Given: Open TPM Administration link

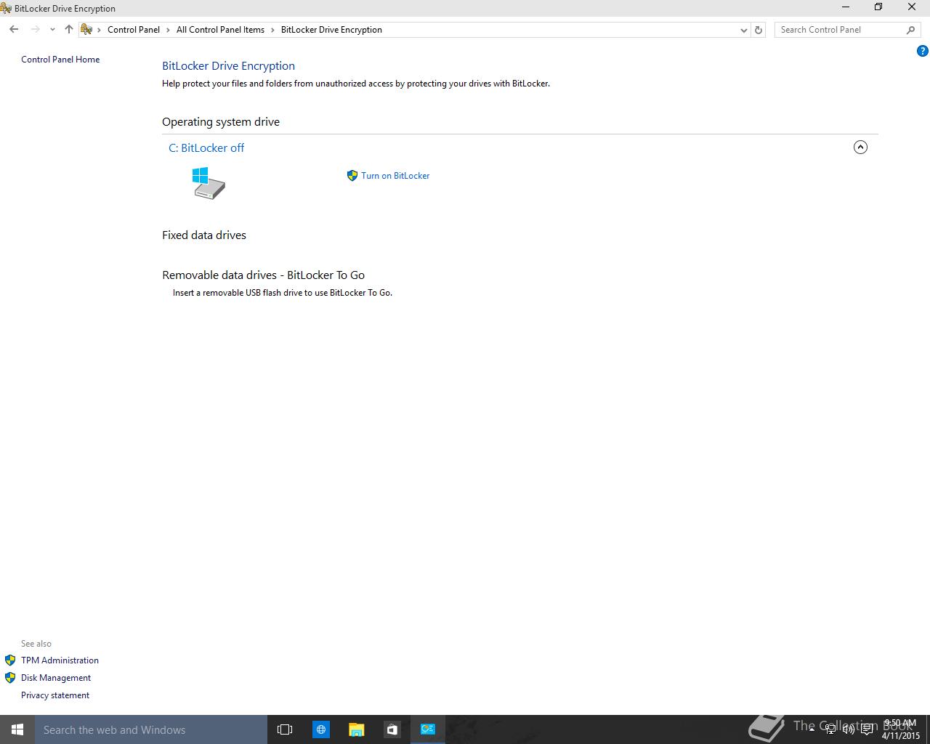Looking at the screenshot, I should pyautogui.click(x=60, y=660).
